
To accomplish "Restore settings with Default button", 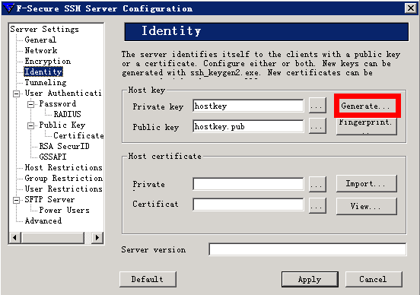I will pos(148,279).
